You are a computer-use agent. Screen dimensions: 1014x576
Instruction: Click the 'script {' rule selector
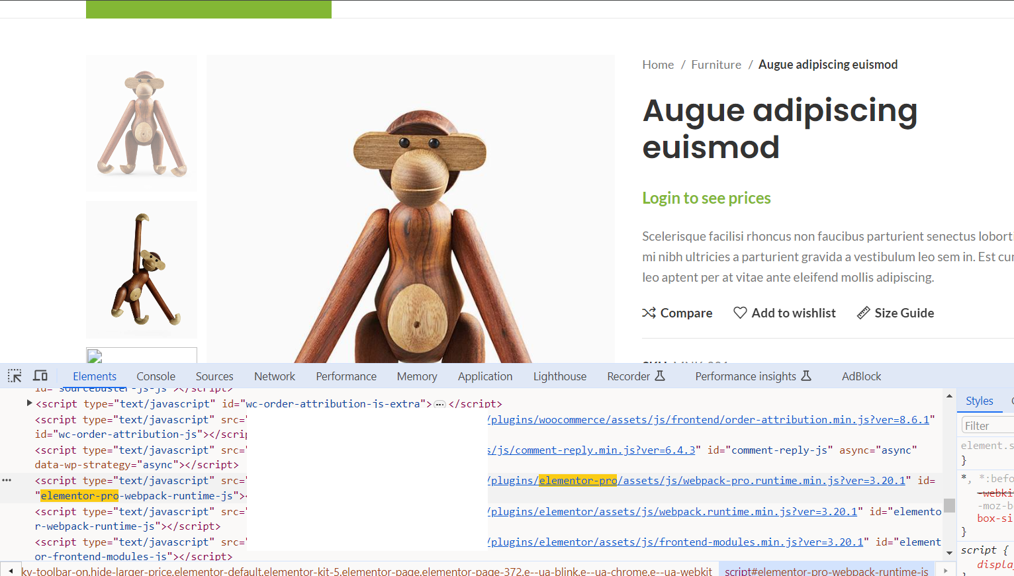pyautogui.click(x=984, y=550)
